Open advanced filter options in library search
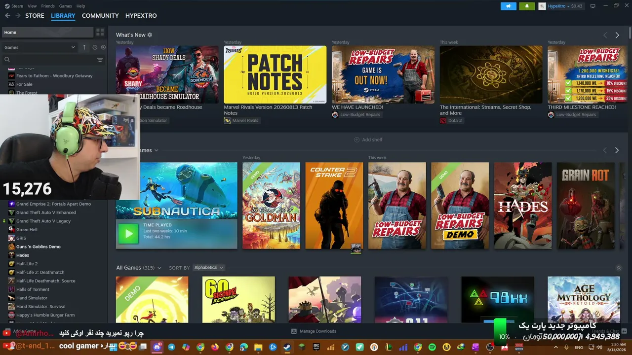632x355 pixels. coord(100,60)
